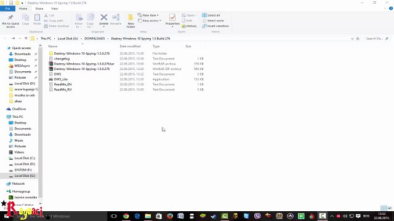This screenshot has height=221, width=394.
Task: Click Local Disk (G:) in the address path
Action: pos(68,39)
